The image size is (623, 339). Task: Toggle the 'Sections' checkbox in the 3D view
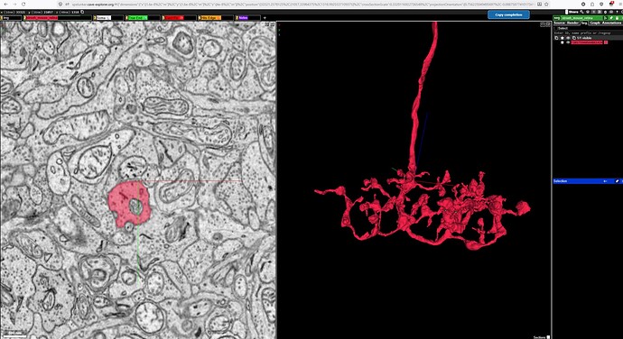[548, 337]
